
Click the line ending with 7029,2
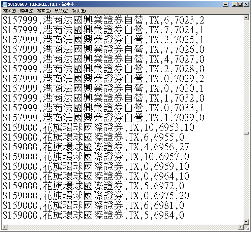(x=103, y=79)
